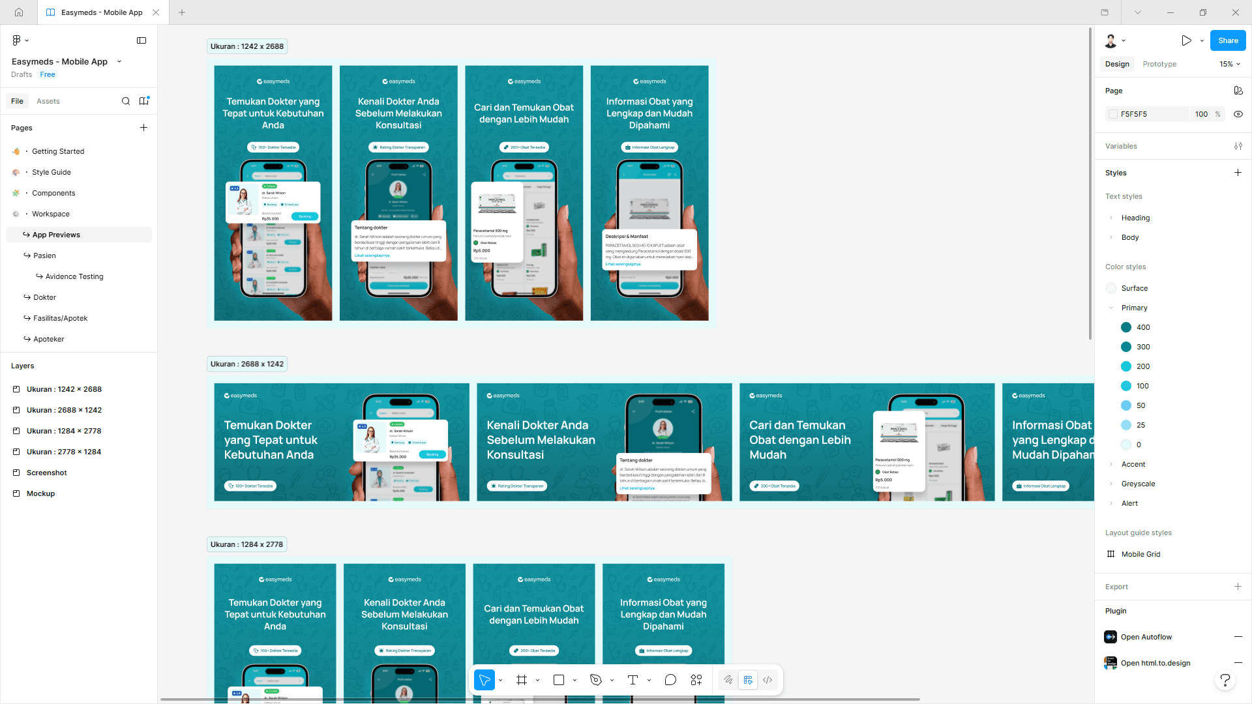This screenshot has width=1252, height=704.
Task: Open the 15% zoom dropdown
Action: pyautogui.click(x=1230, y=64)
